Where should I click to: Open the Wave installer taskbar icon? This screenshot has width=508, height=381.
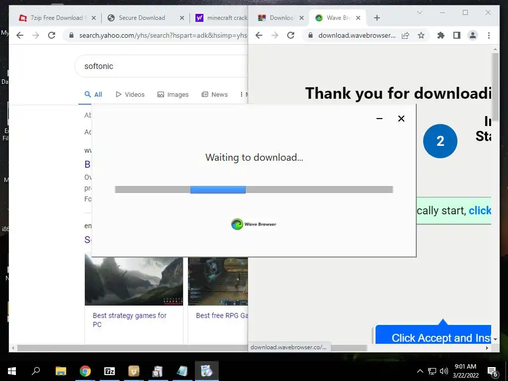point(207,371)
